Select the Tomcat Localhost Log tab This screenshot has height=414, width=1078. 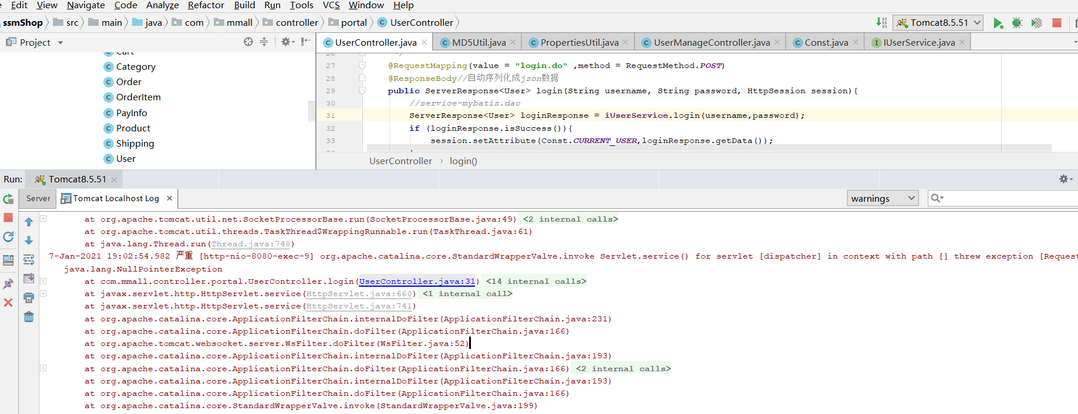(110, 198)
